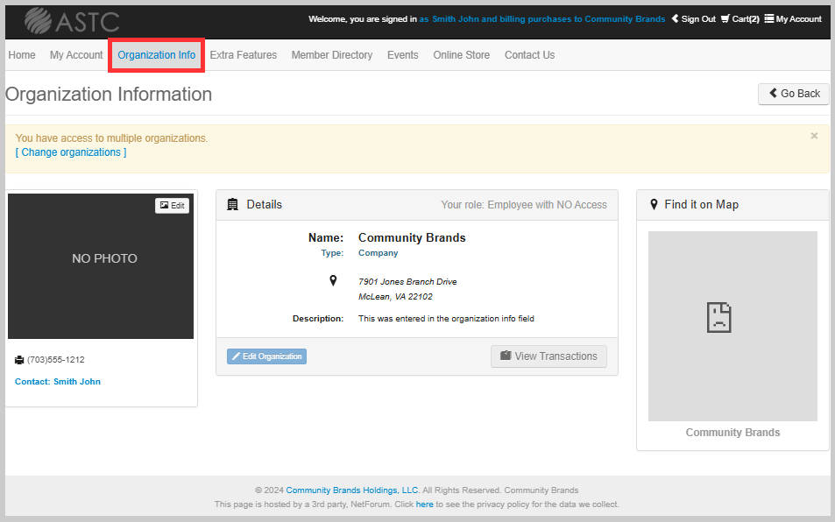835x522 pixels.
Task: Click the (703)555-1212 phone number
Action: (56, 360)
